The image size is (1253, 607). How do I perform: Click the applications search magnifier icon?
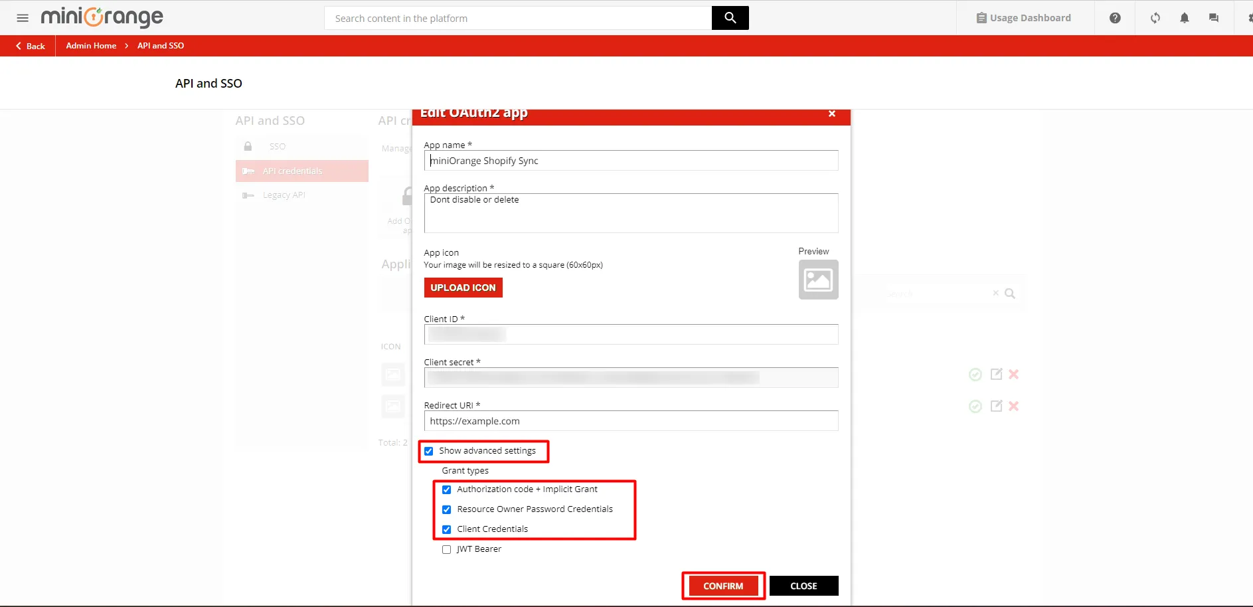point(1010,294)
